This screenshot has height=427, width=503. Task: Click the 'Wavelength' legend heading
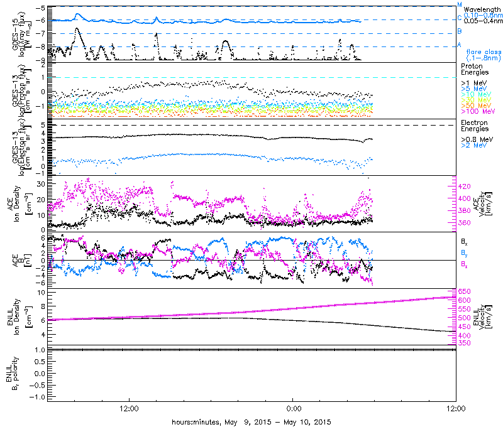[x=482, y=9]
